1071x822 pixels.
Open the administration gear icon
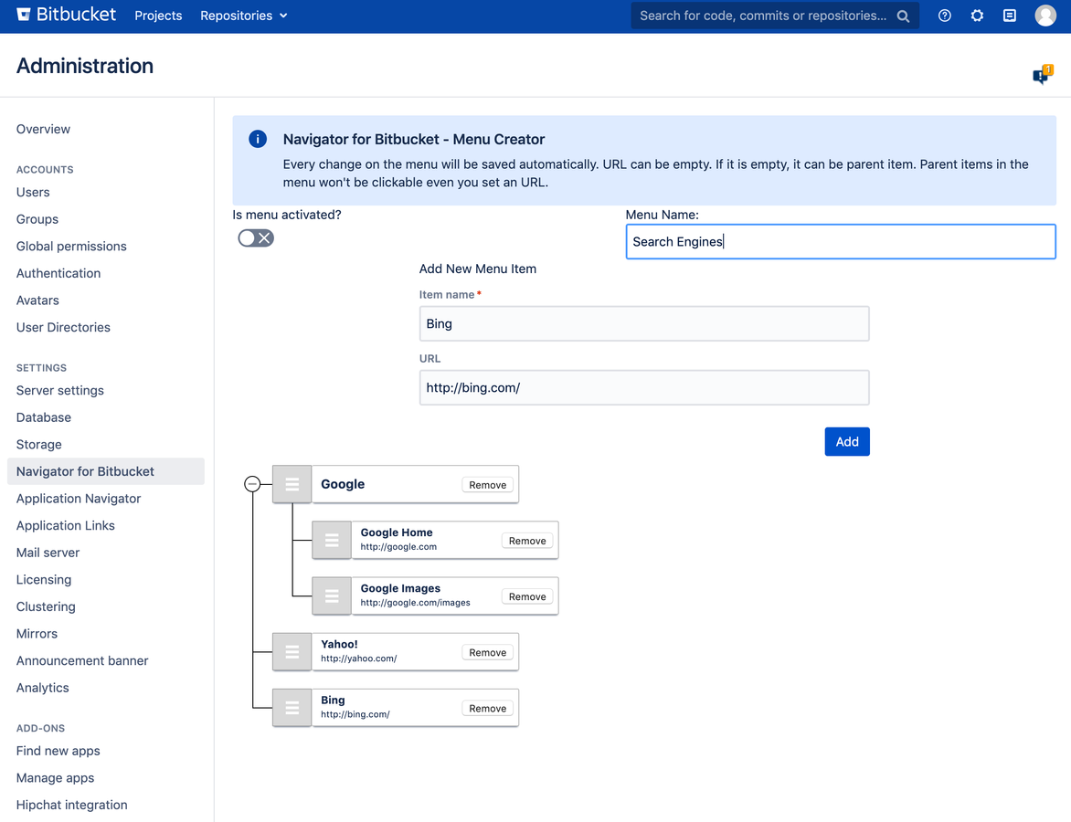click(x=978, y=16)
